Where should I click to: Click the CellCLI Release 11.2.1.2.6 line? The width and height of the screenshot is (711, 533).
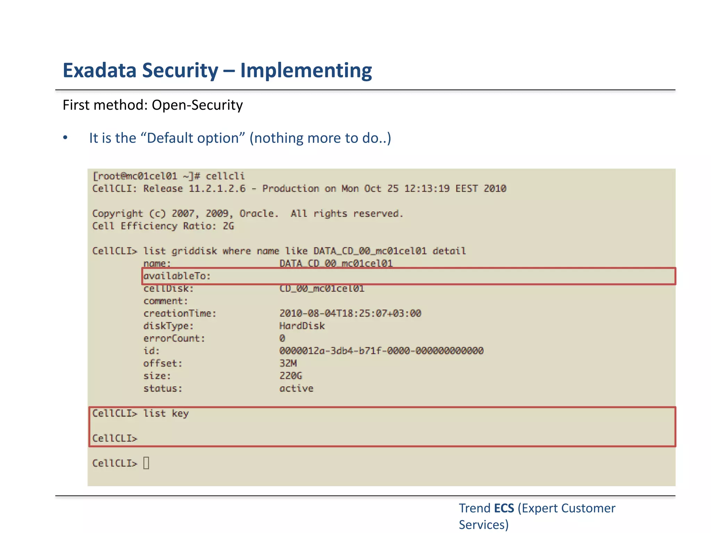pos(299,189)
